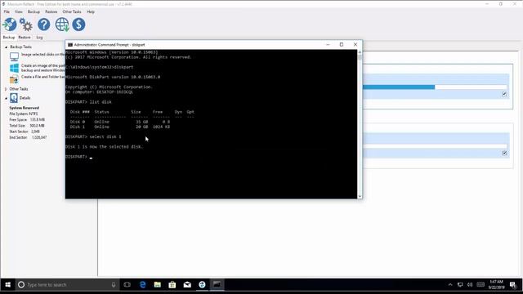The image size is (523, 294).
Task: Open the File menu
Action: 7,11
